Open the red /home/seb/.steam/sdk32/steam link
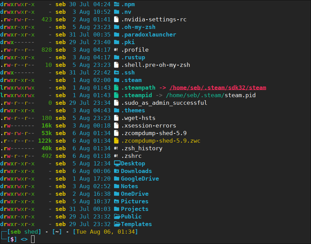Viewport: 311px width, 244px height. (217, 88)
